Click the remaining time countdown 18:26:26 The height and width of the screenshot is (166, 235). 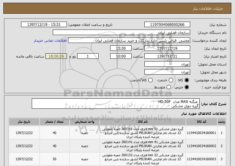pyautogui.click(x=56, y=56)
